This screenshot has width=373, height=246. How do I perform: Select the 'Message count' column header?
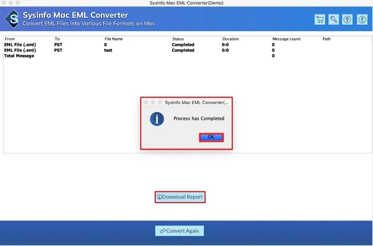click(x=286, y=39)
